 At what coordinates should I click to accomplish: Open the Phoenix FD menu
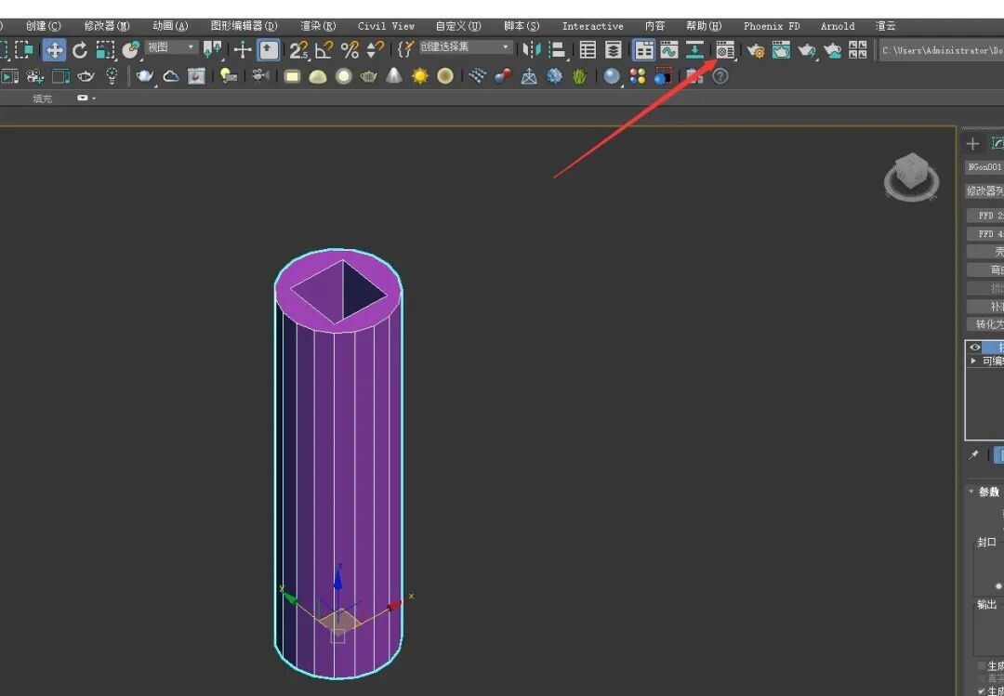click(x=772, y=26)
